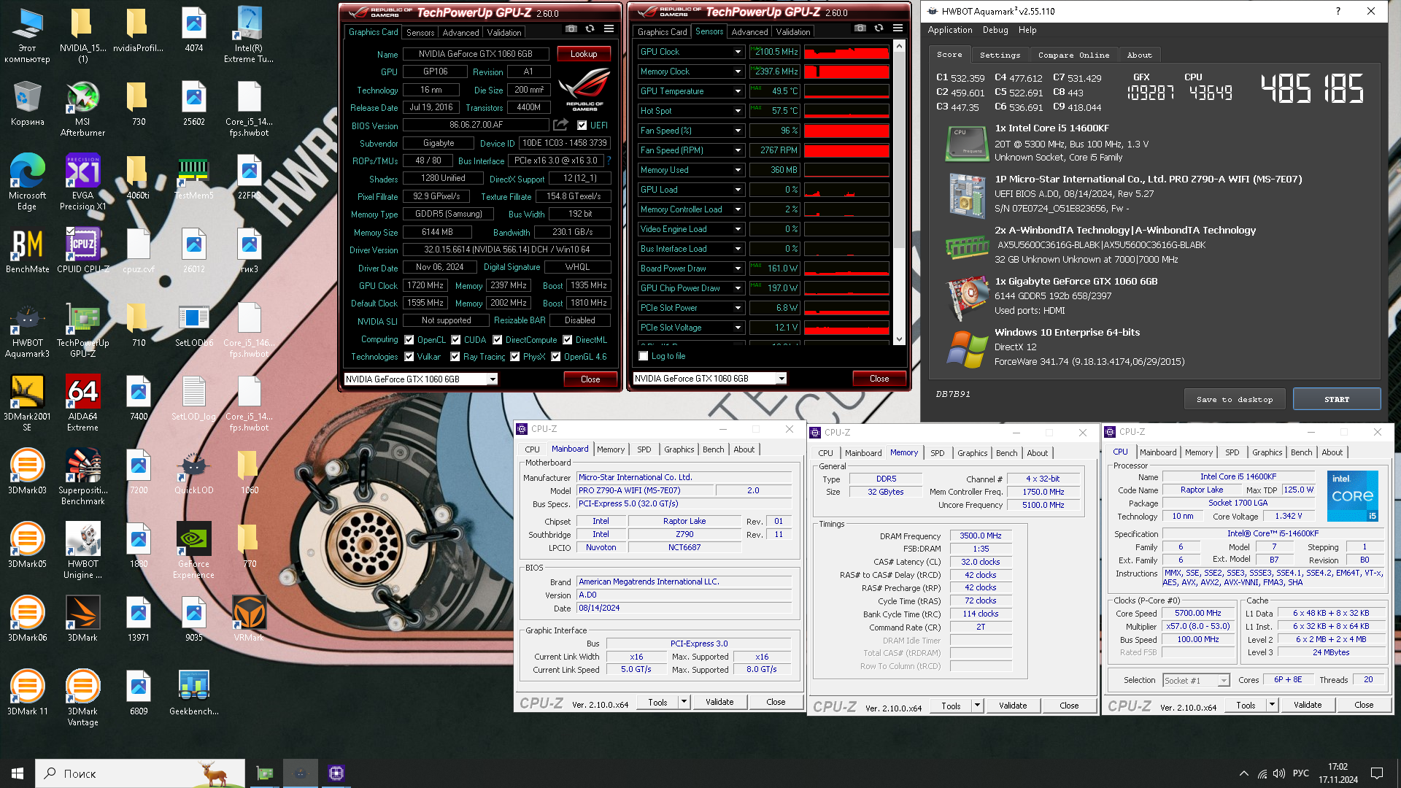
Task: Open EVGA Precision X1 desktop icon
Action: 82,182
